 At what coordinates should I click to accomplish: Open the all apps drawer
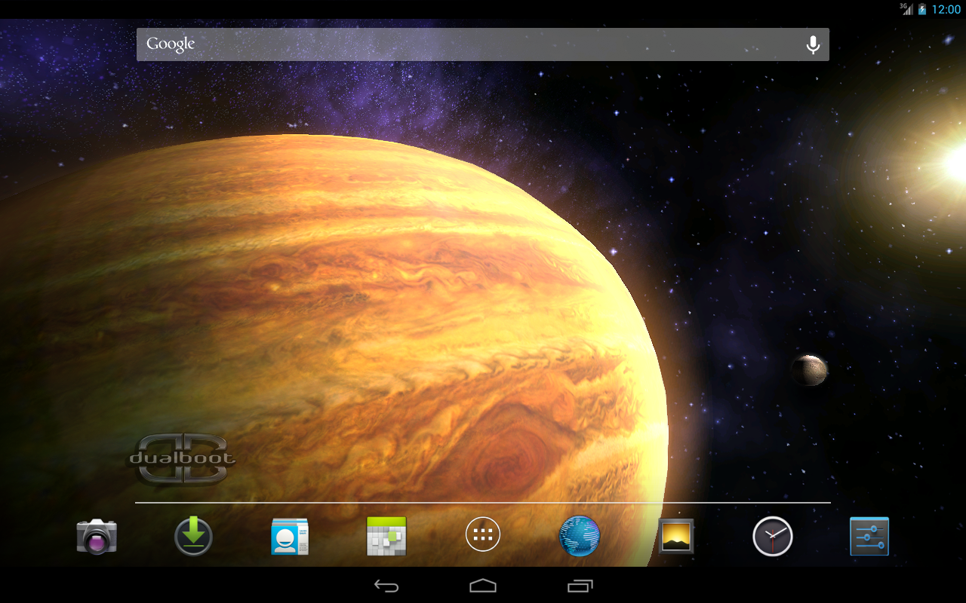pos(483,535)
